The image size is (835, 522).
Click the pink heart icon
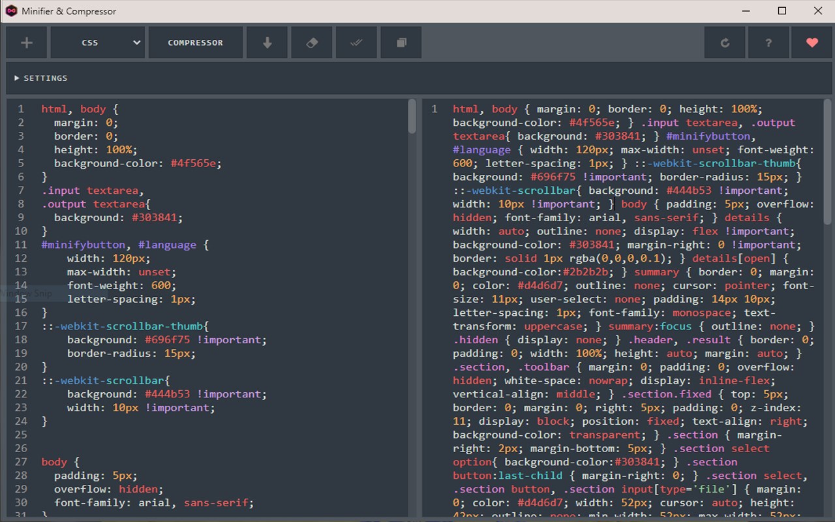tap(812, 42)
